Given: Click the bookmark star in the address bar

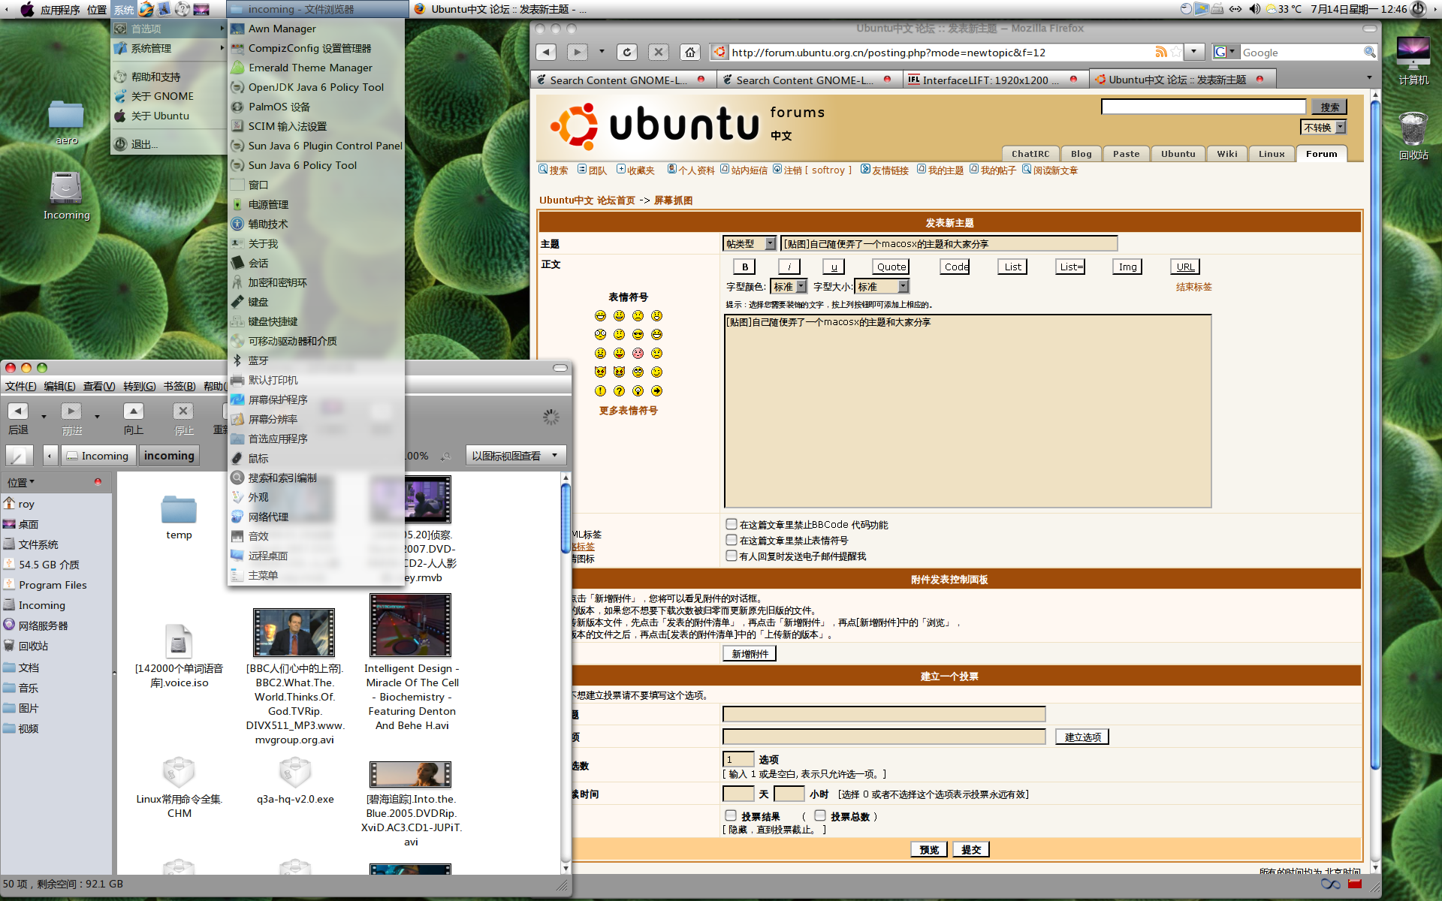Looking at the screenshot, I should click(x=1176, y=52).
